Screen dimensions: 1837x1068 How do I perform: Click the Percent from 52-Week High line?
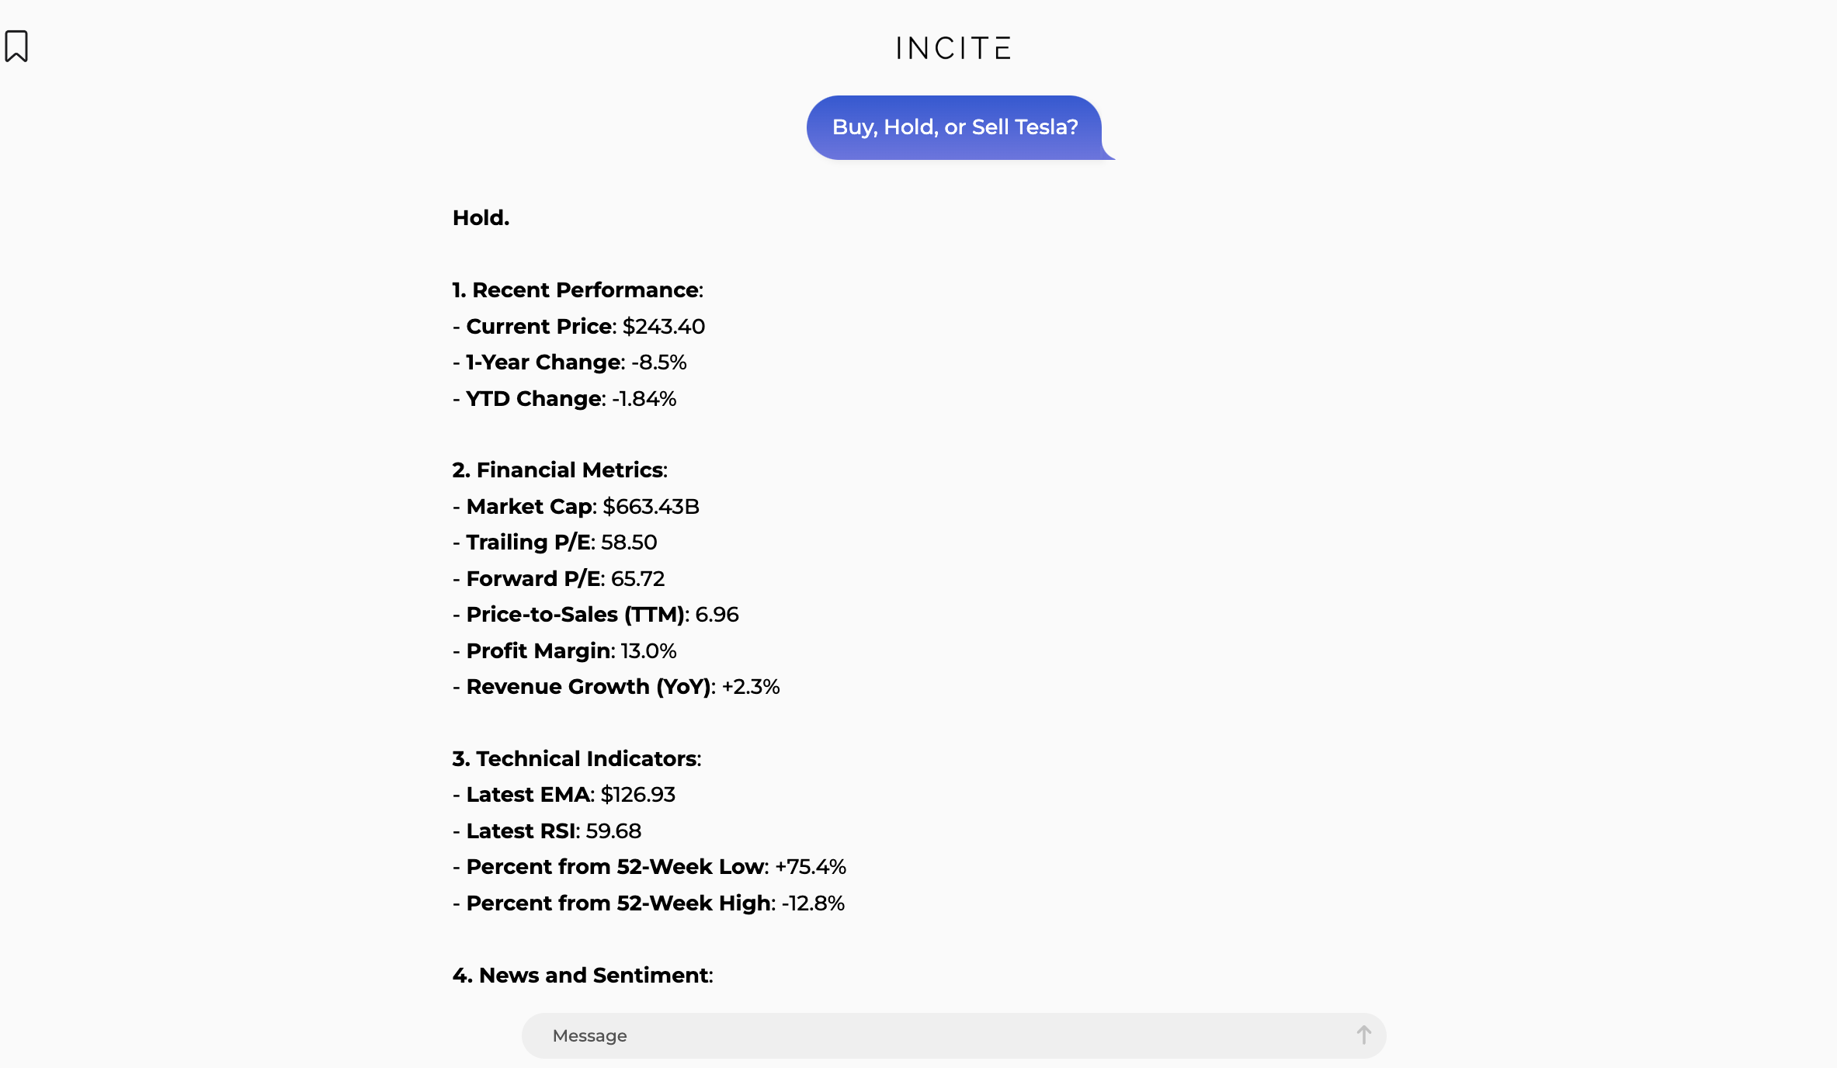[649, 903]
